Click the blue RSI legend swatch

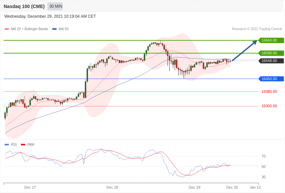tap(7, 145)
